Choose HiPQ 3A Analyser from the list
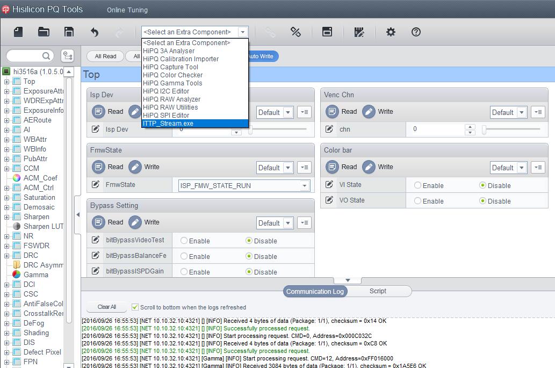 (195, 51)
